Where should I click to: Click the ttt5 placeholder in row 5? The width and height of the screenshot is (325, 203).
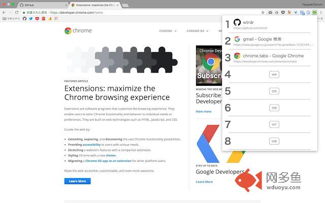tap(274, 91)
